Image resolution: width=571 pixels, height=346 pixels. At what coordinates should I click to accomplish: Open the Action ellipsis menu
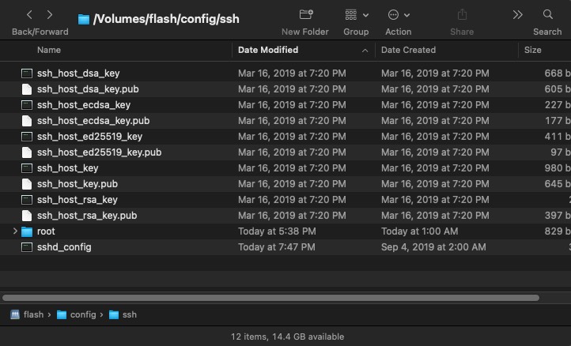pos(393,14)
